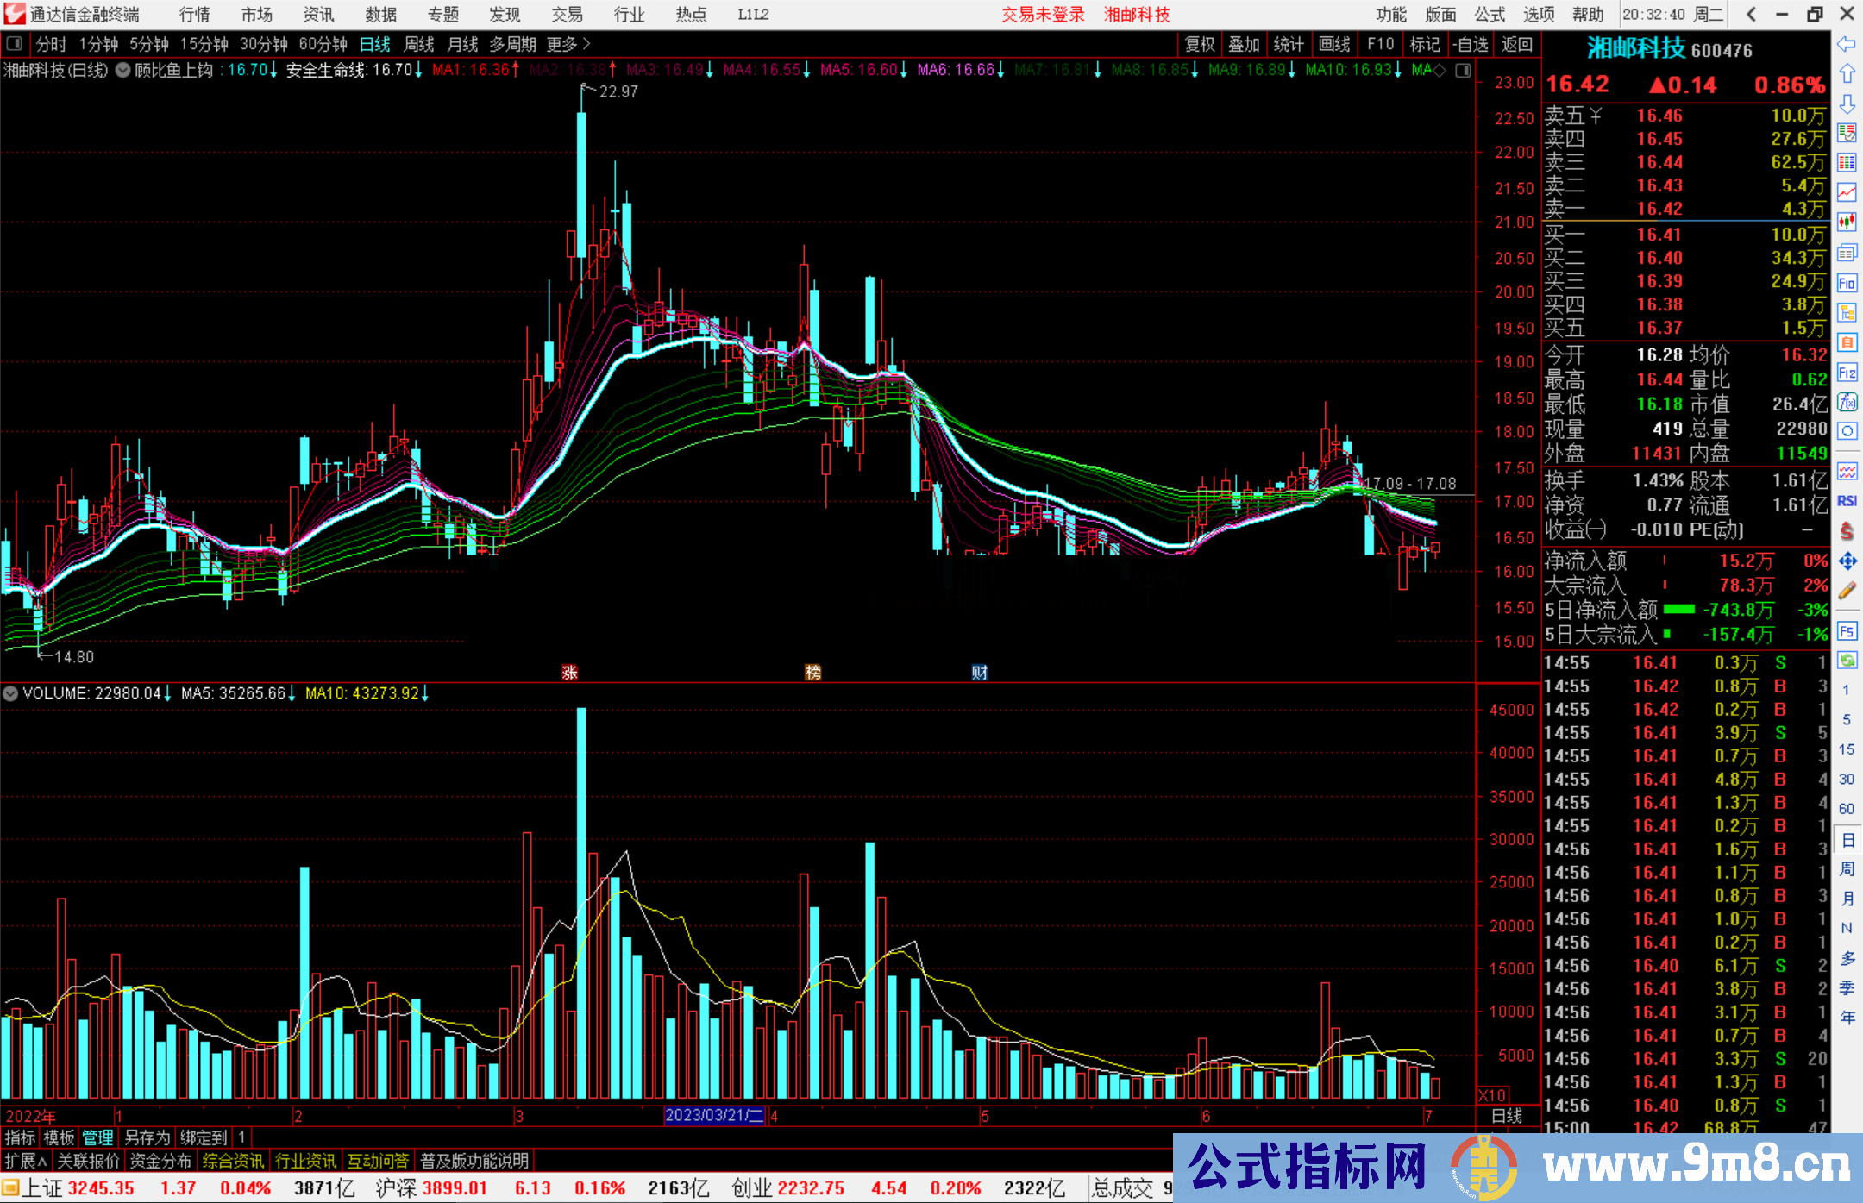Click the FS sidebar icon
The image size is (1863, 1203).
[x=1847, y=631]
